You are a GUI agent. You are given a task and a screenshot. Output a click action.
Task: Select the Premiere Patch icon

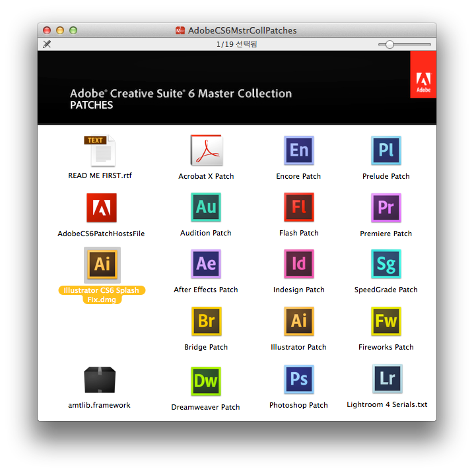[386, 208]
